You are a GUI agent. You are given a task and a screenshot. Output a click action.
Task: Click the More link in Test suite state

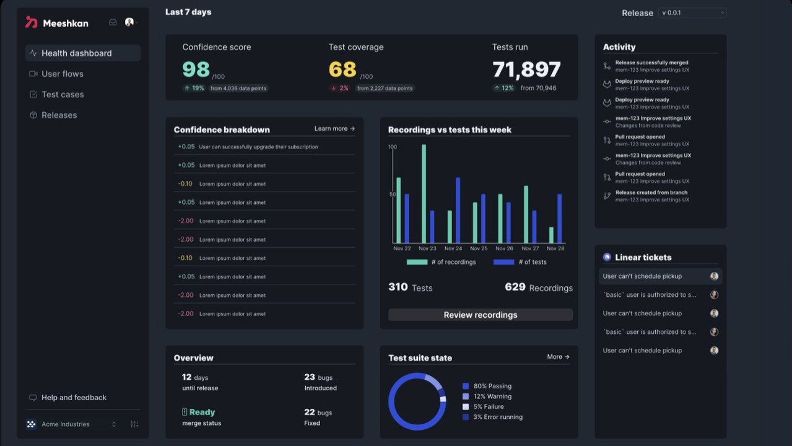click(558, 357)
